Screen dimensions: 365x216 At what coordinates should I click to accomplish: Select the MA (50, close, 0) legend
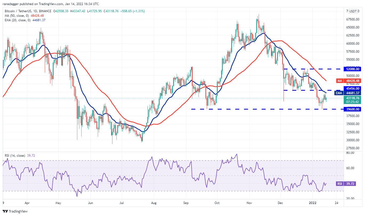(x=17, y=16)
